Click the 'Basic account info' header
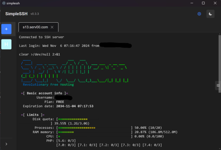This screenshot has height=150, width=221. 45,93
